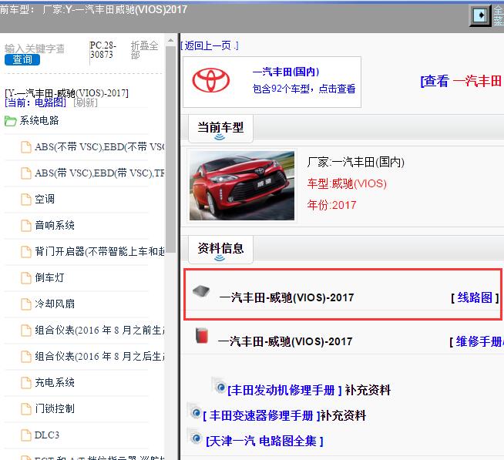Viewport: 504px width, 460px height.
Task: Open 丰田变速器修理手册 link
Action: [262, 415]
